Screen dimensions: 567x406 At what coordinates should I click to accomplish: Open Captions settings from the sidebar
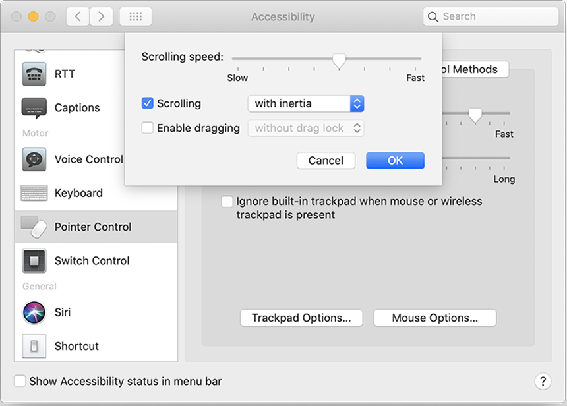(77, 107)
